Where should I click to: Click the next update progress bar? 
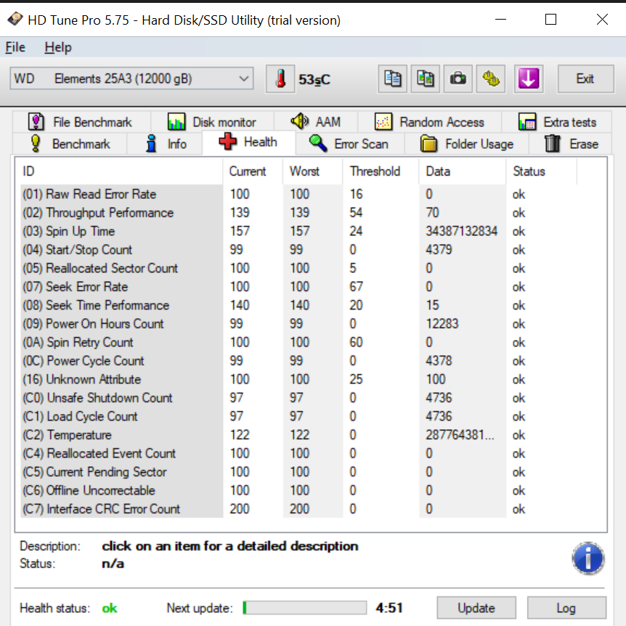304,608
